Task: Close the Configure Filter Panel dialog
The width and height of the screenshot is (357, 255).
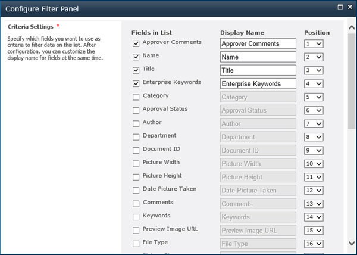Action: tap(349, 8)
